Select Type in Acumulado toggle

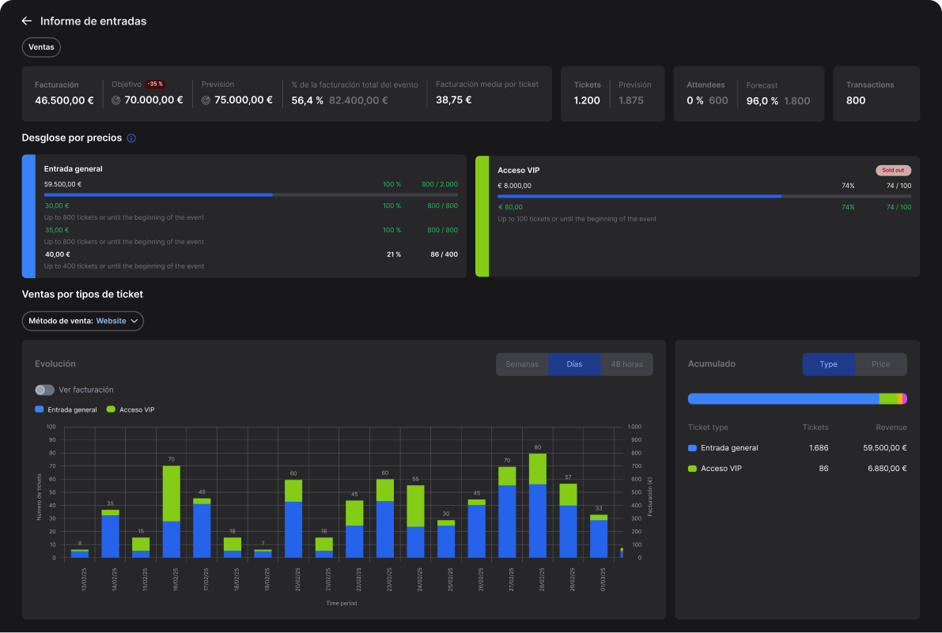coord(828,364)
